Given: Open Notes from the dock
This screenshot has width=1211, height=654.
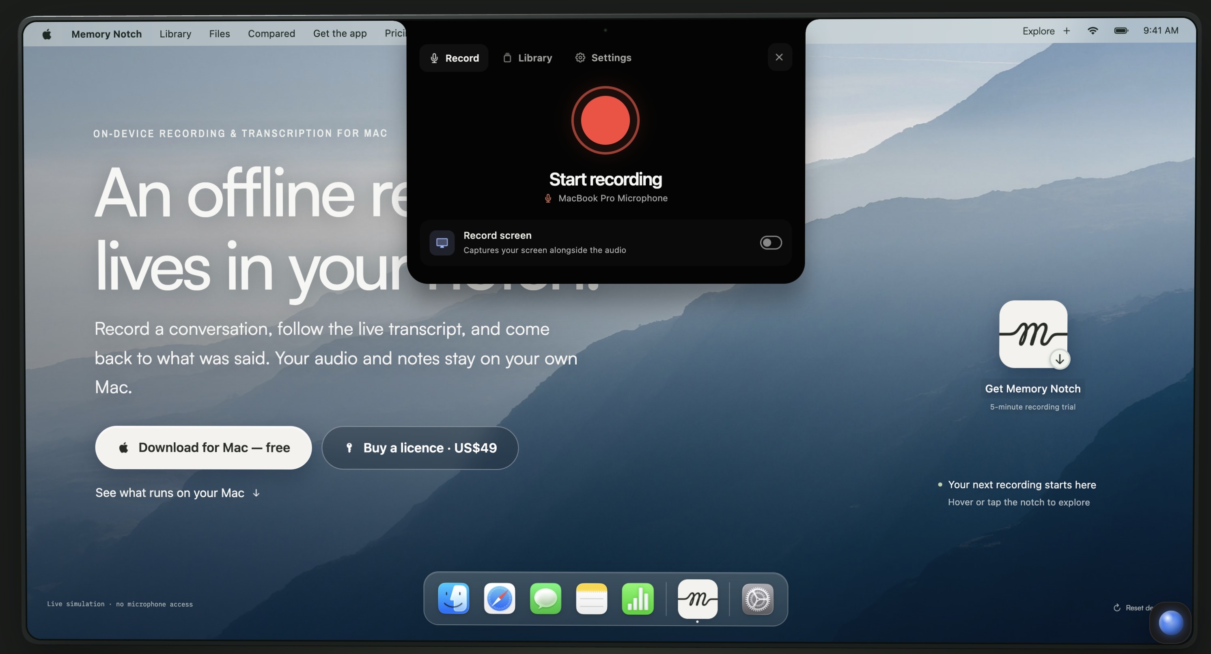Looking at the screenshot, I should click(591, 598).
